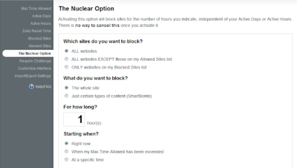Open the Blocked Sites tab

click(39, 38)
